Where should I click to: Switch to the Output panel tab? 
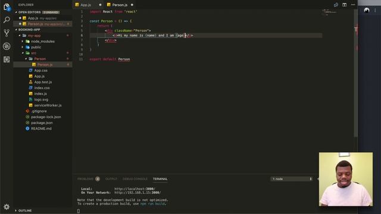[111, 179]
